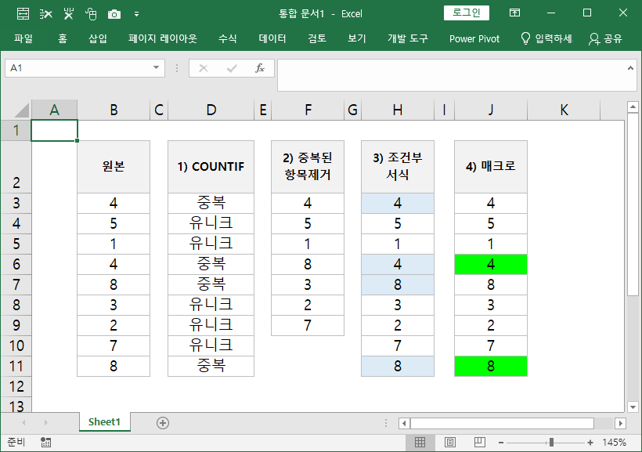Click the 공유 share button
The image size is (642, 452).
click(x=605, y=38)
